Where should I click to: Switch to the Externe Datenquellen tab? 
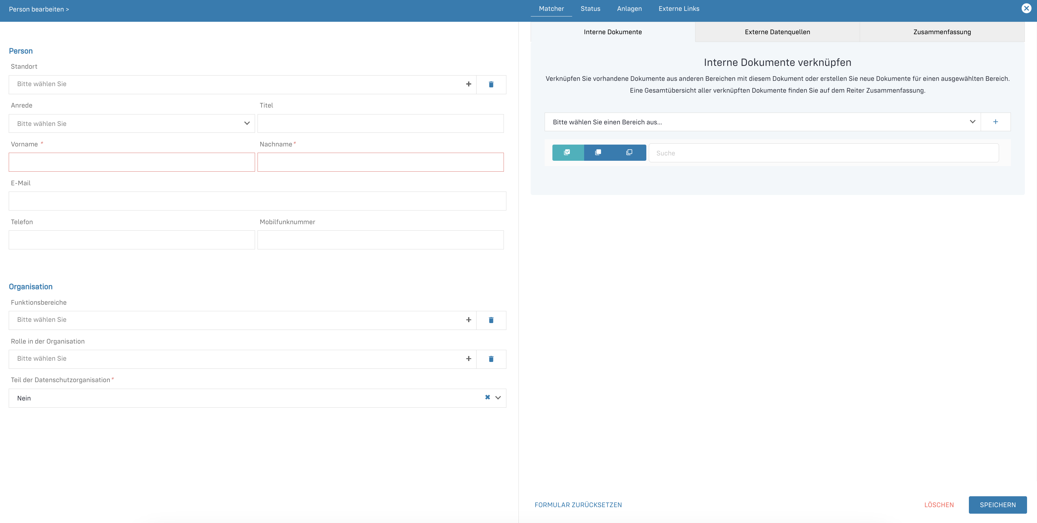tap(777, 32)
